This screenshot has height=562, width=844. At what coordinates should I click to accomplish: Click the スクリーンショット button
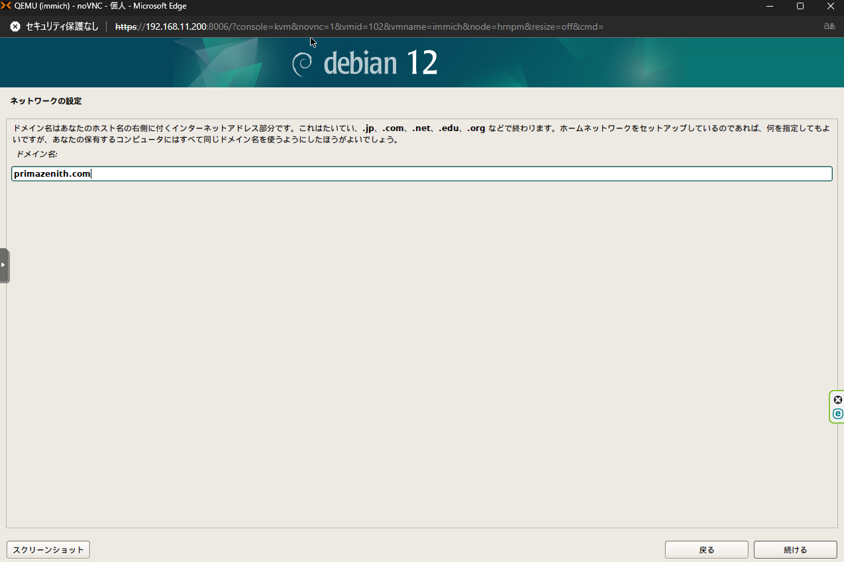(48, 549)
